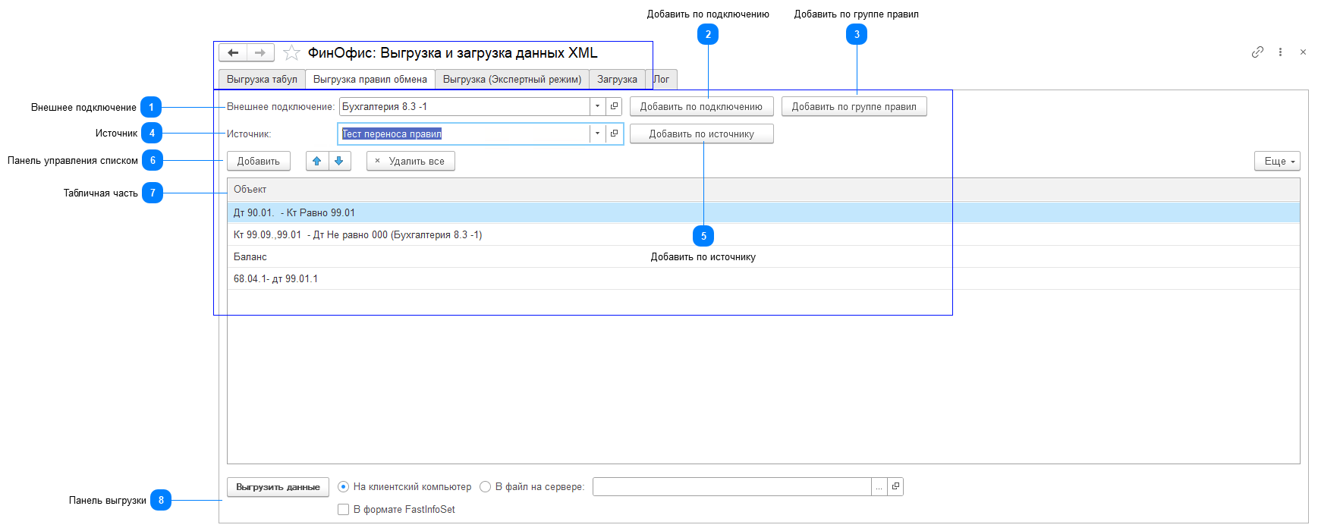
Task: Enable the В формате FastInfoSet checkbox
Action: click(x=343, y=510)
